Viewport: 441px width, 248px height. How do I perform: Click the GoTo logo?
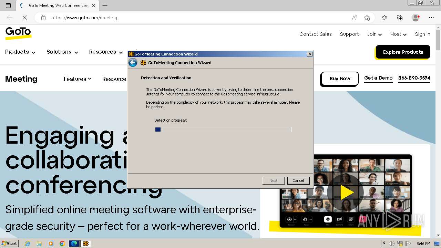pos(18,33)
